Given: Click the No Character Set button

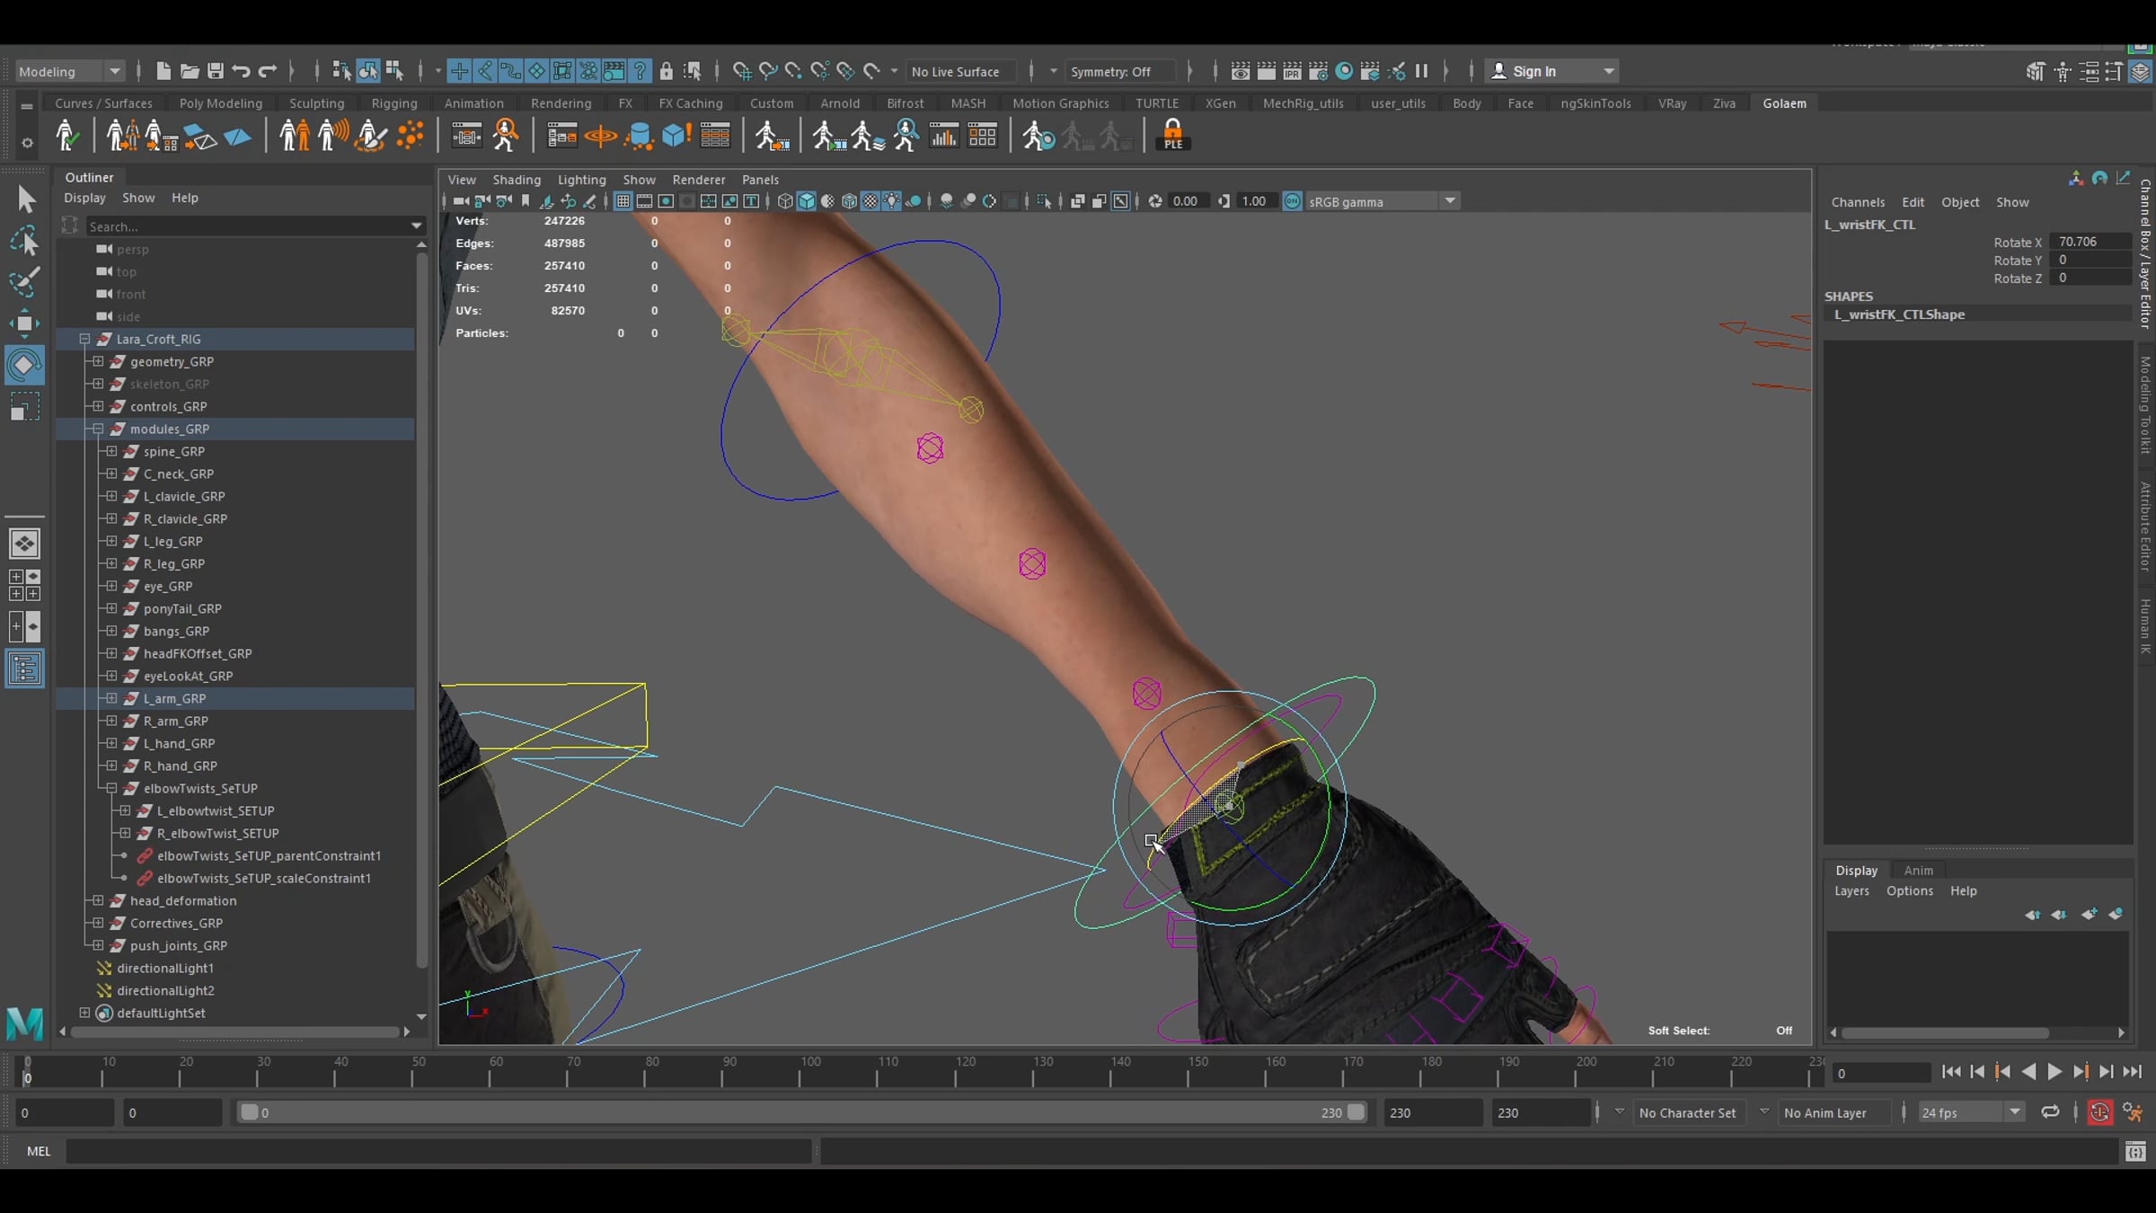Looking at the screenshot, I should (x=1687, y=1112).
